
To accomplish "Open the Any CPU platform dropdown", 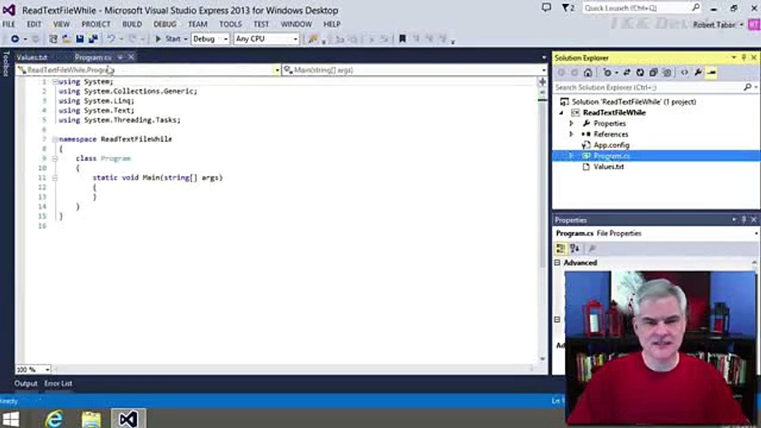I will pyautogui.click(x=266, y=39).
